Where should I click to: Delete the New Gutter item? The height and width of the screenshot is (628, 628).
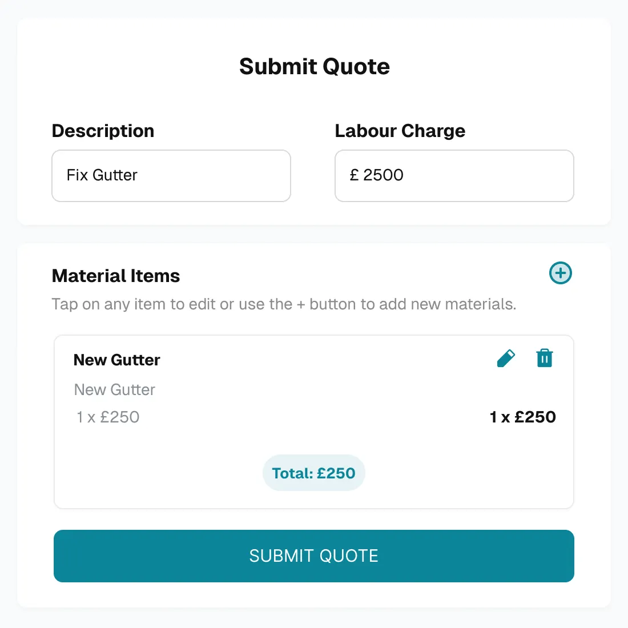(x=544, y=358)
